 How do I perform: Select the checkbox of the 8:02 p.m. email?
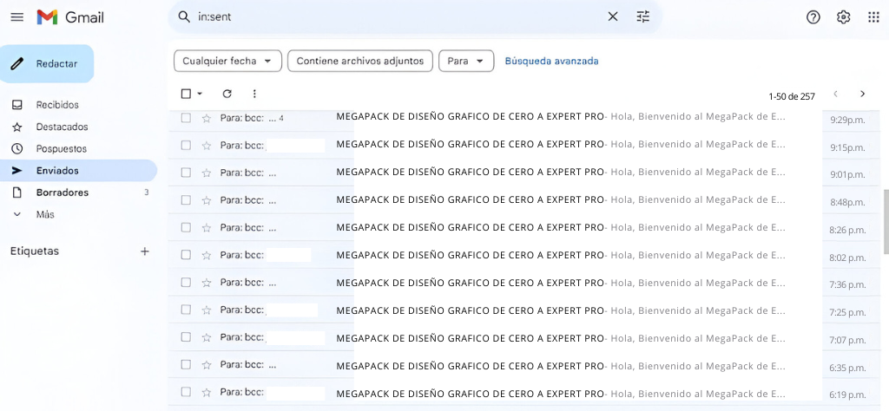pos(186,255)
